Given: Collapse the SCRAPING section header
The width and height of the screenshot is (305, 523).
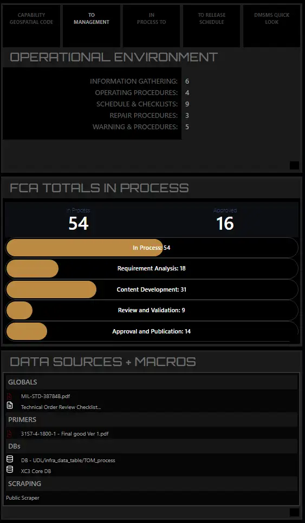Looking at the screenshot, I should 152,484.
